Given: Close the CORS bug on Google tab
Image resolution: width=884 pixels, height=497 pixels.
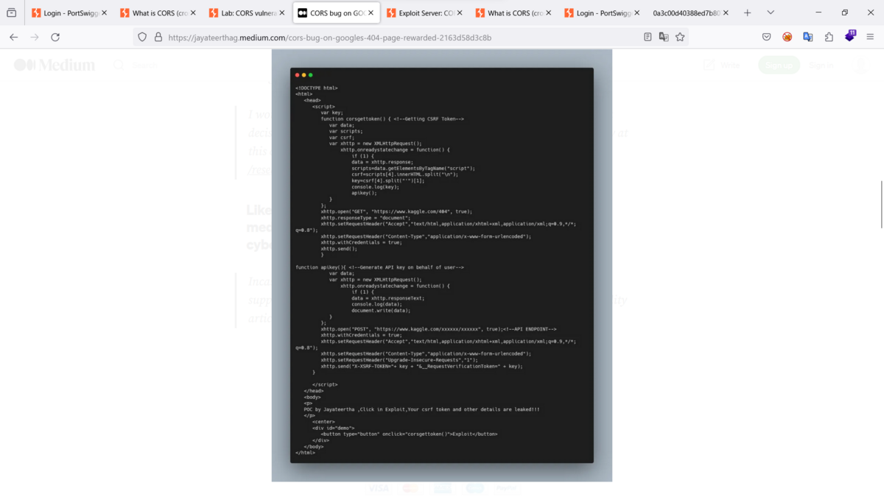Looking at the screenshot, I should pyautogui.click(x=371, y=13).
